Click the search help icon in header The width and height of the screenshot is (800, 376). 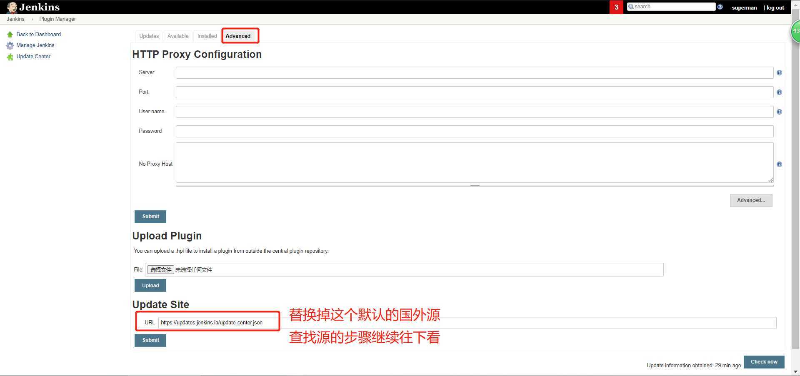[720, 7]
